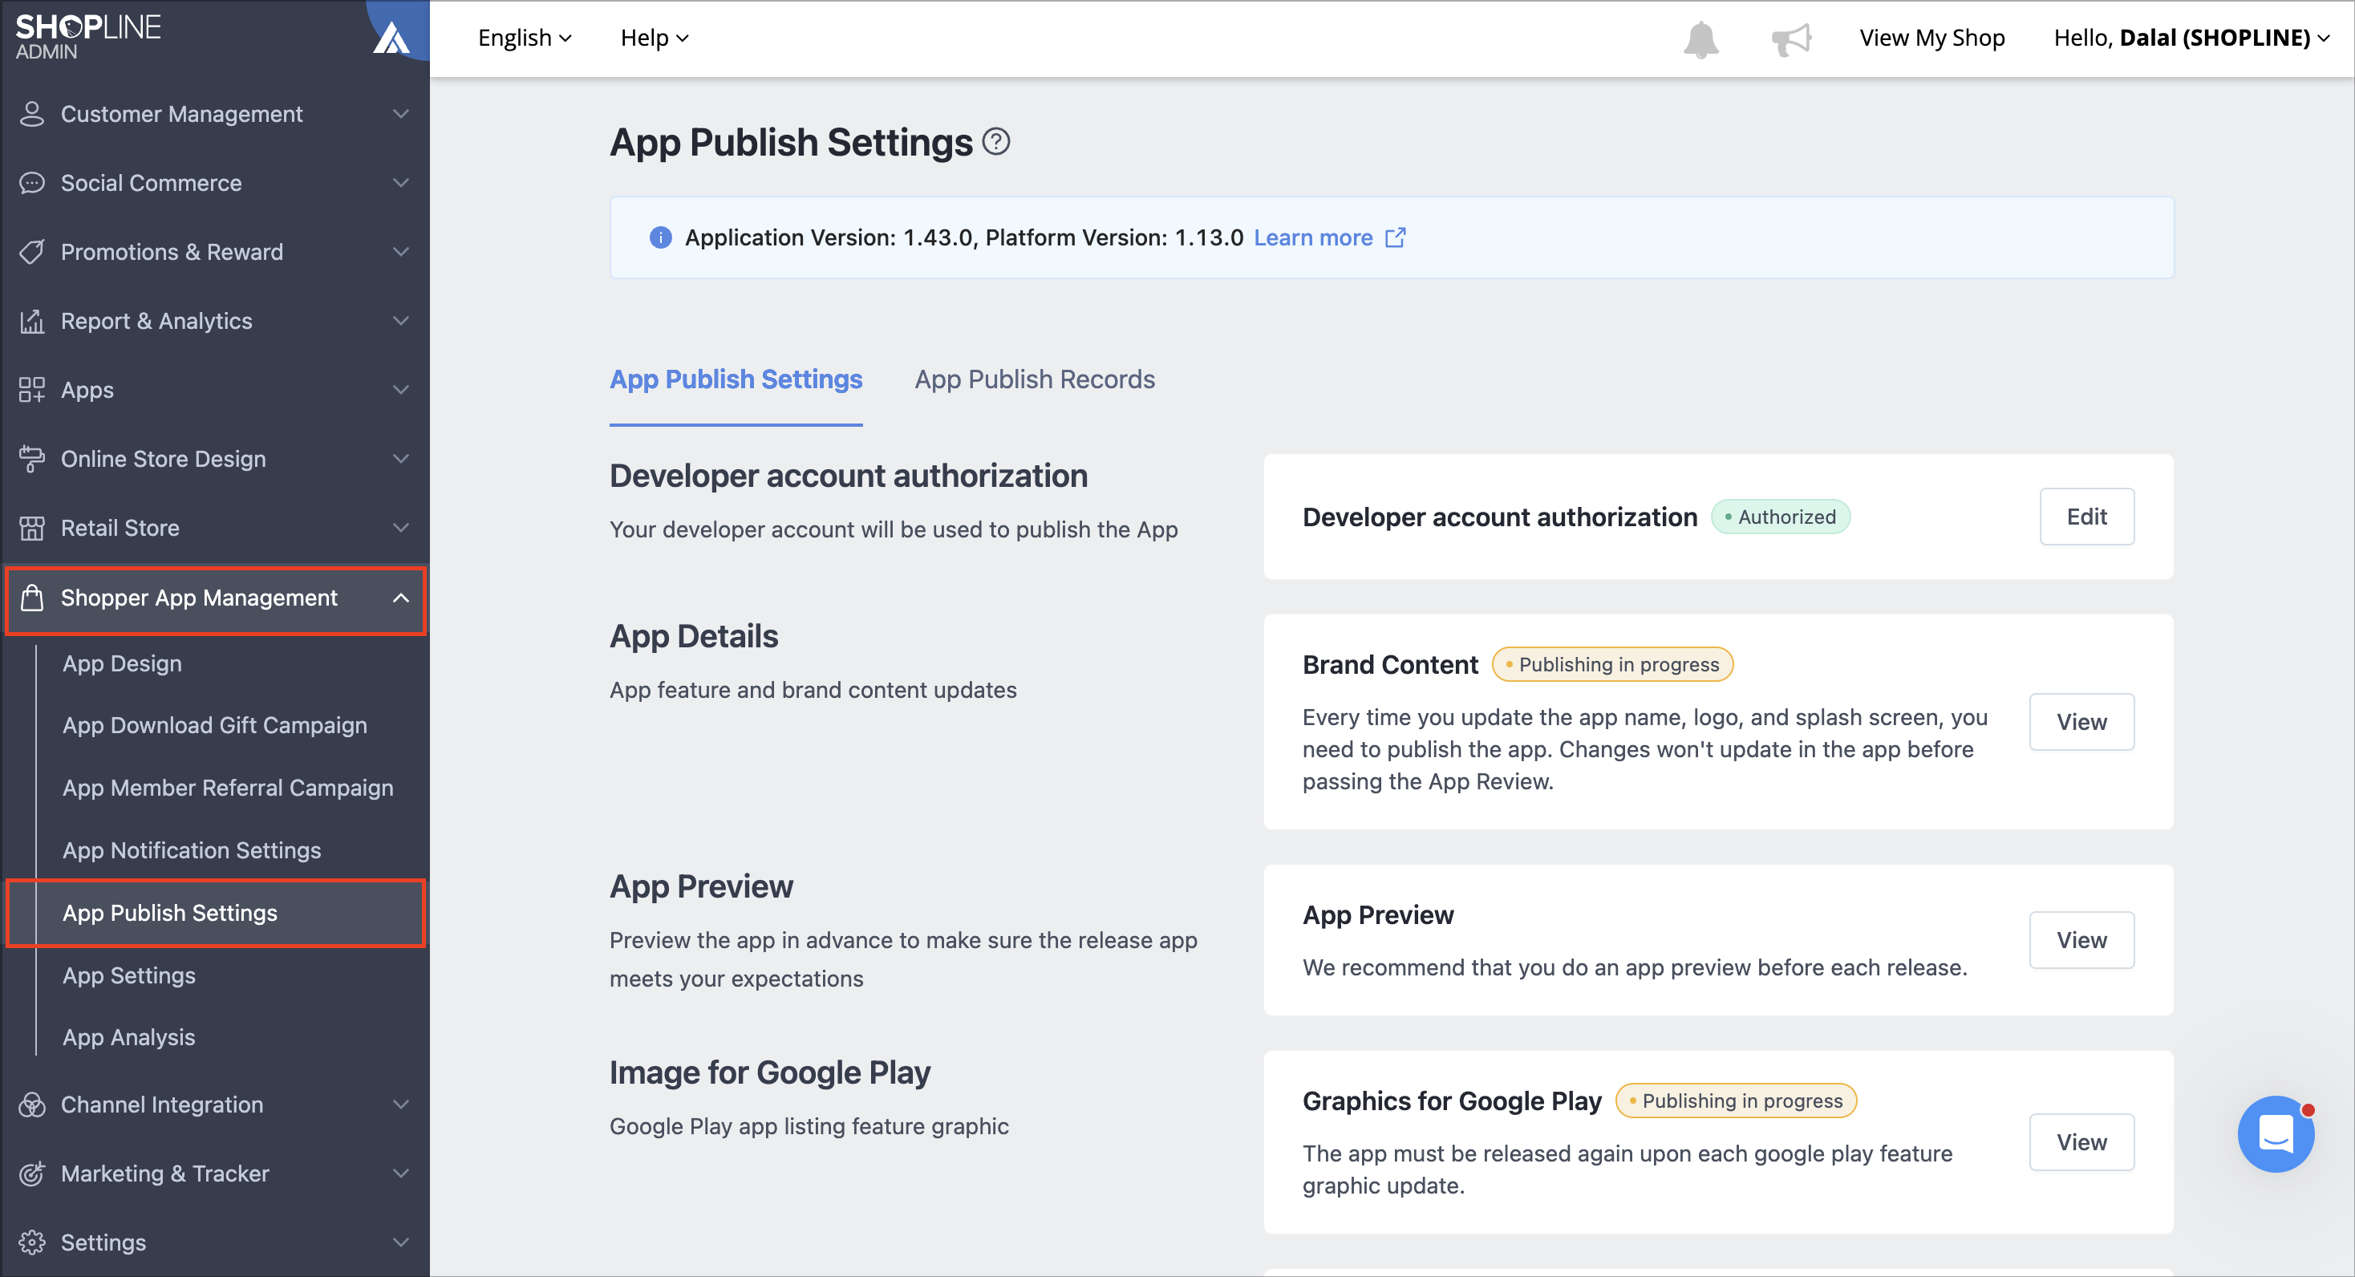Screen dimensions: 2355x1277
Task: Open the Help dropdown menu
Action: (x=655, y=39)
